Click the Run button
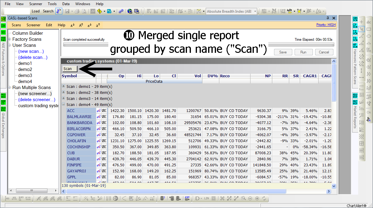Screen dimensions: 373x208 [303, 52]
